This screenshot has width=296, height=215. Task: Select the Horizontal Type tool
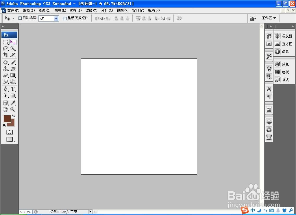click(x=13, y=89)
